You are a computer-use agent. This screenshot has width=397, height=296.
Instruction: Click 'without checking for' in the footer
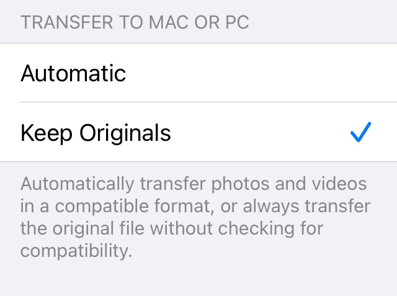click(x=236, y=228)
